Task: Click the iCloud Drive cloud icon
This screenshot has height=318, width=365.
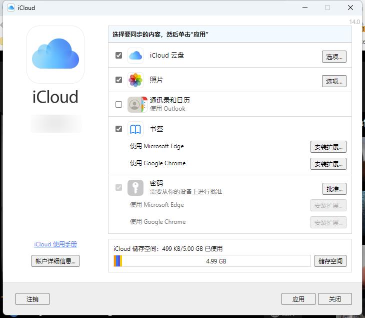Action: [135, 56]
